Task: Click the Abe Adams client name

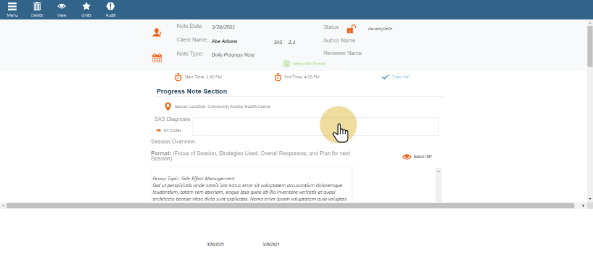Action: pos(224,42)
